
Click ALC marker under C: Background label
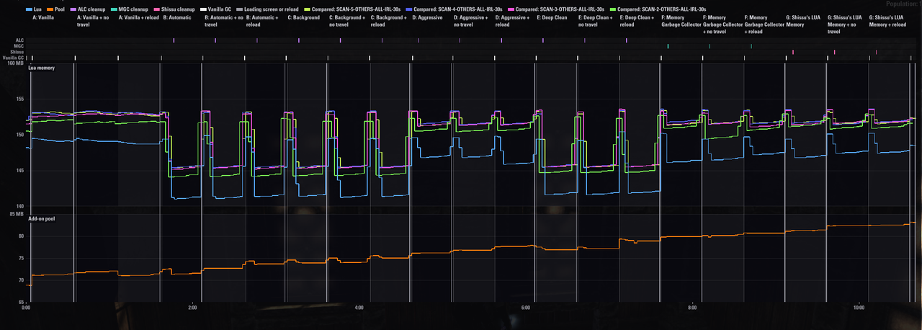(x=298, y=40)
